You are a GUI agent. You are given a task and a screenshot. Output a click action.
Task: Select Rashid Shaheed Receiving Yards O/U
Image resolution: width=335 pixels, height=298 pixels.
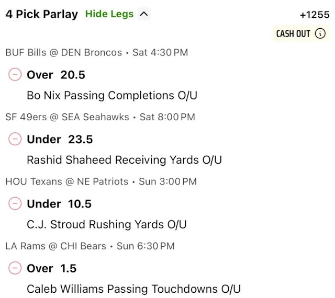click(x=124, y=160)
